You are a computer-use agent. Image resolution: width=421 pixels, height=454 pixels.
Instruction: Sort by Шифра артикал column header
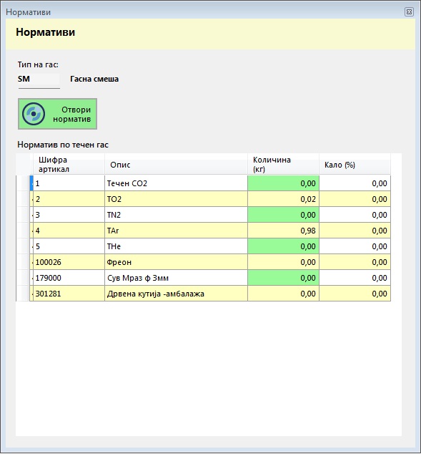pos(69,164)
